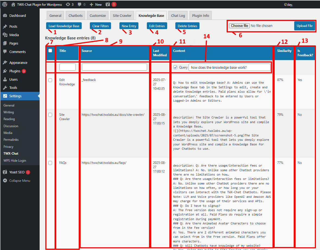Click the Choose file button
The image size is (320, 250).
click(239, 26)
